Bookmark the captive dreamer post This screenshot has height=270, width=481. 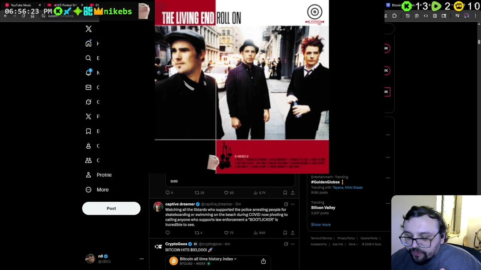(x=285, y=233)
